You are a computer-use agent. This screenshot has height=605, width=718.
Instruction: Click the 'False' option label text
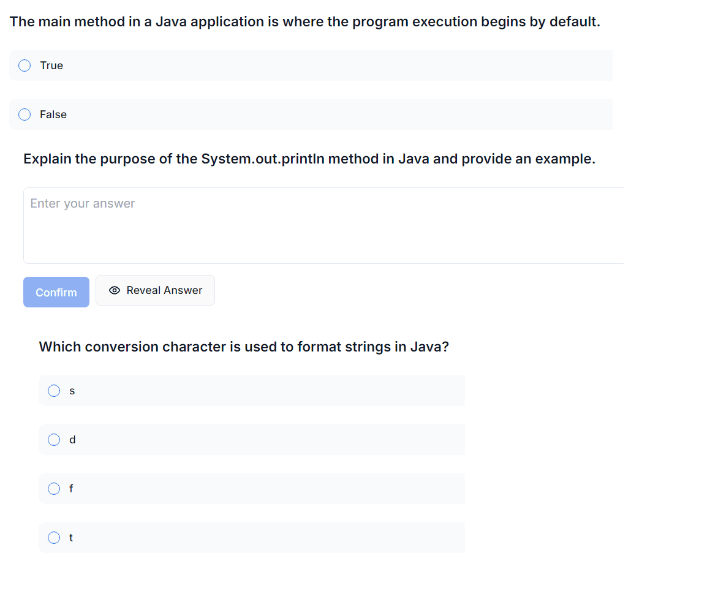53,115
